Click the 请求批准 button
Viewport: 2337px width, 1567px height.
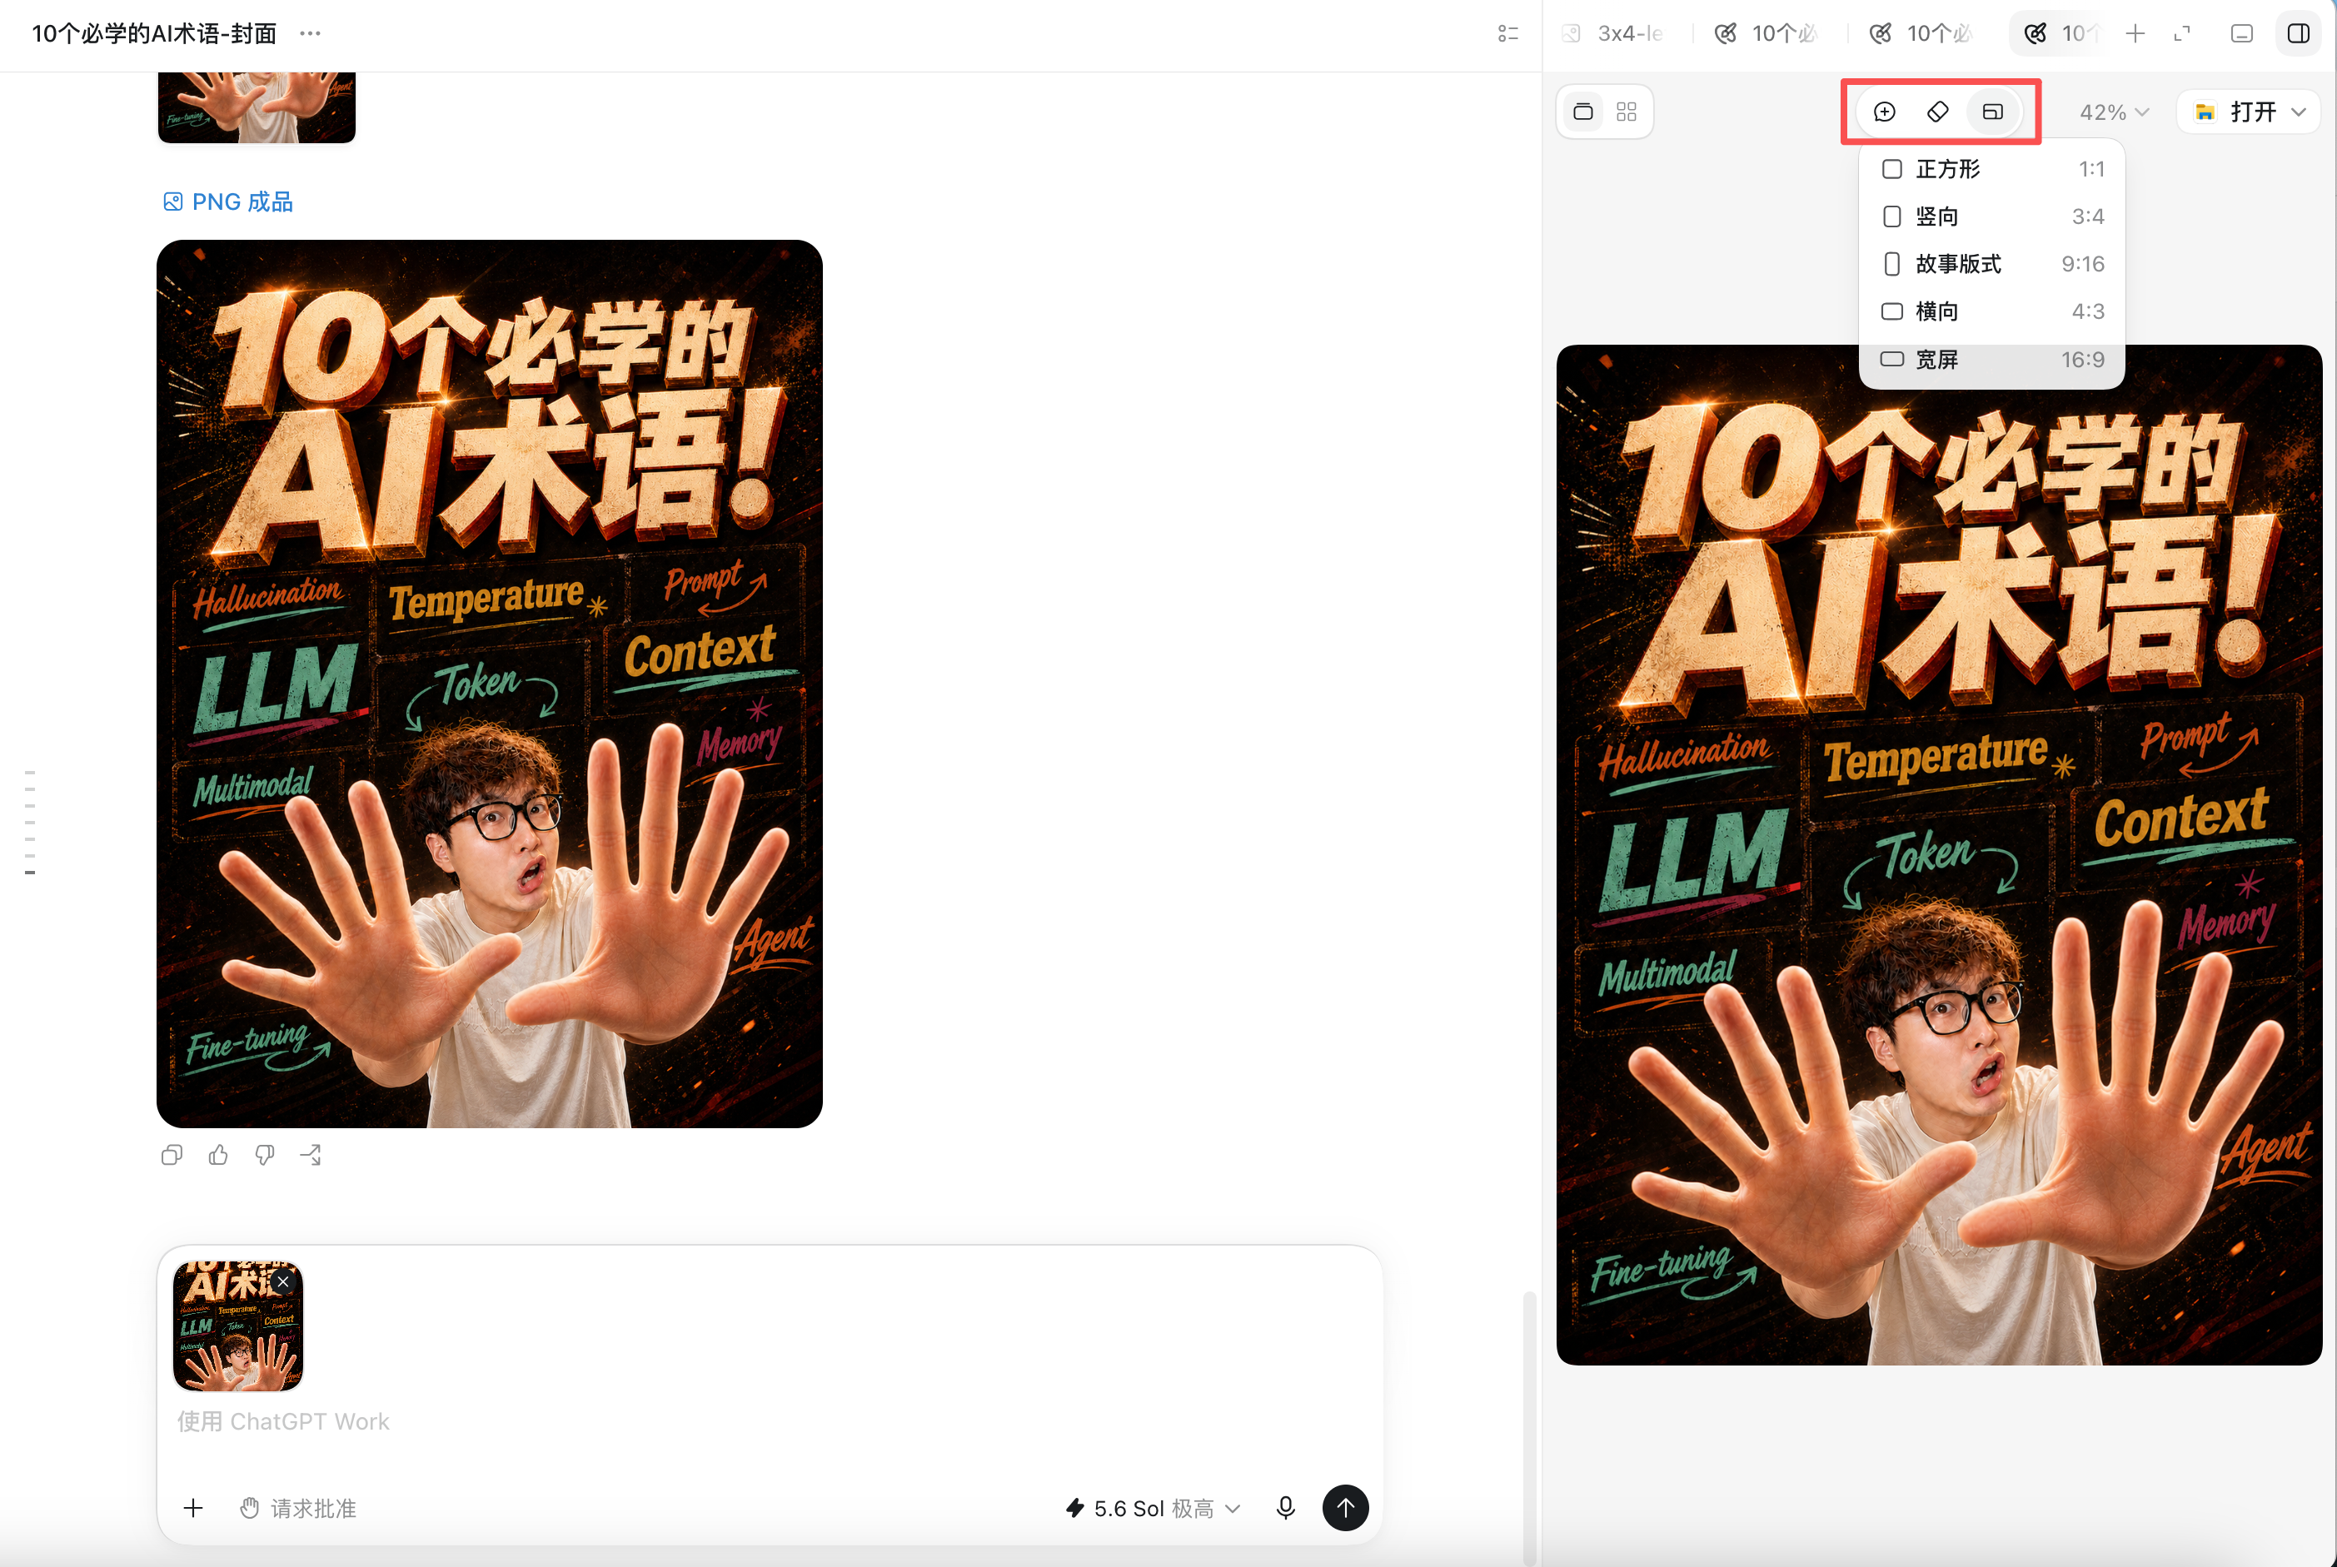click(x=298, y=1508)
